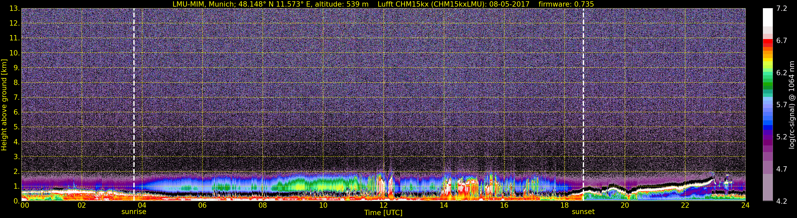Click time axis tick label '00'
This screenshot has height=218, width=797.
click(25, 205)
